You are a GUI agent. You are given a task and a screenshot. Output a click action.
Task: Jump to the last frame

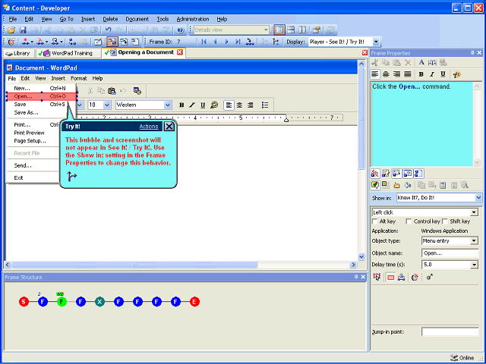(238, 42)
